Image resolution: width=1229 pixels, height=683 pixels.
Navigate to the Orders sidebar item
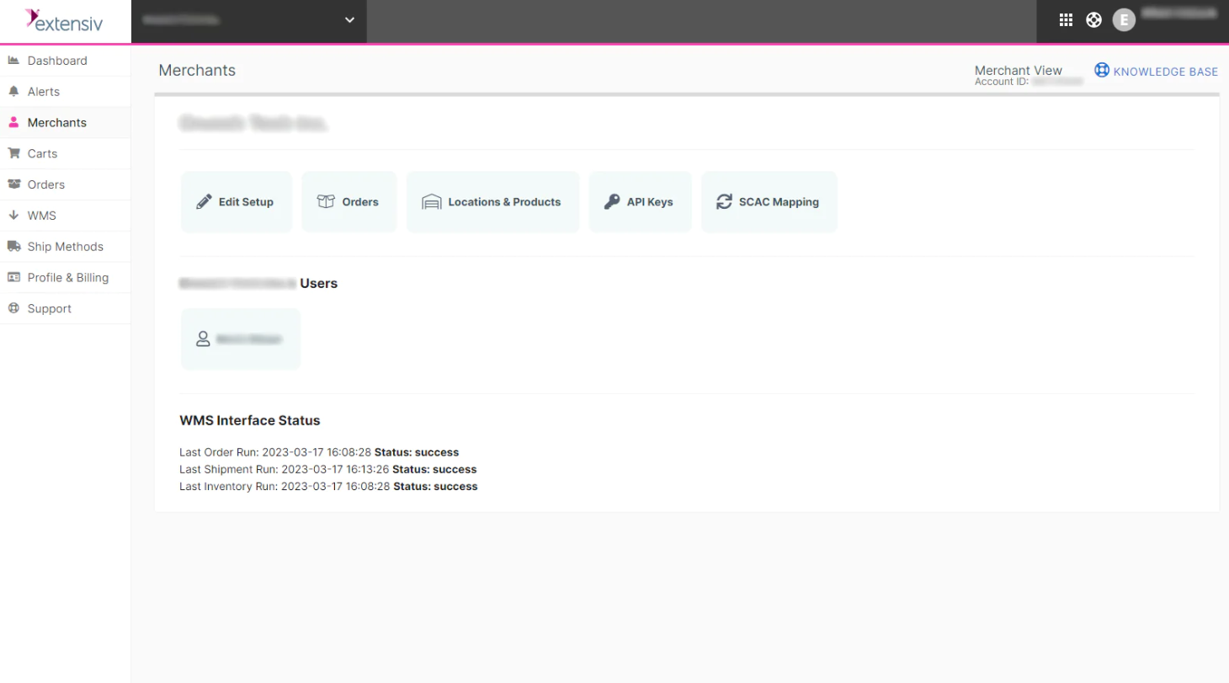coord(46,184)
